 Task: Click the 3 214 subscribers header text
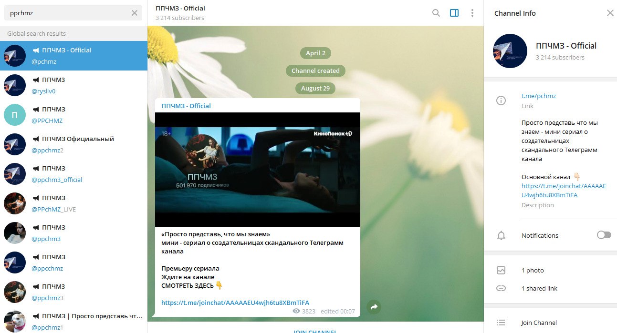tap(180, 18)
